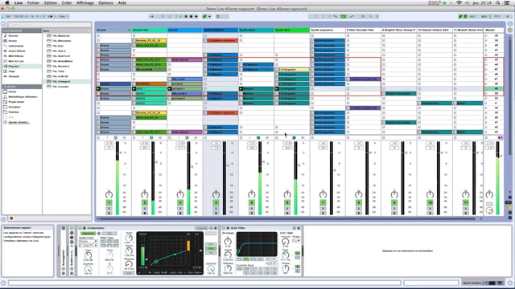Toggle track activator 1 for Drums
Viewport: 515px width, 289px height.
click(109, 203)
